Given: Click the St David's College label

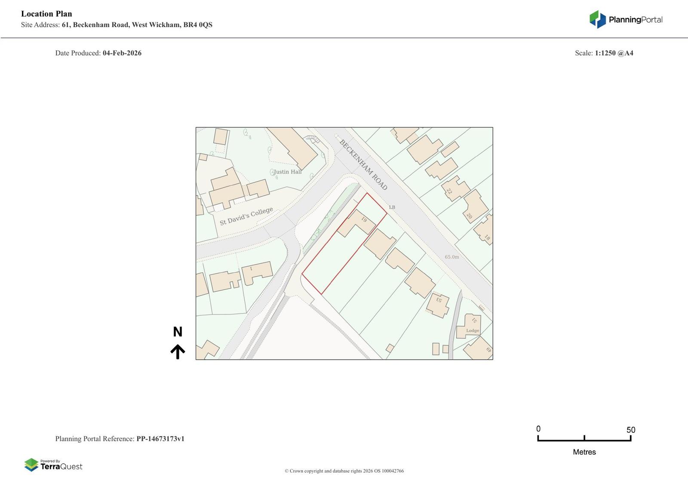Looking at the screenshot, I should point(246,216).
